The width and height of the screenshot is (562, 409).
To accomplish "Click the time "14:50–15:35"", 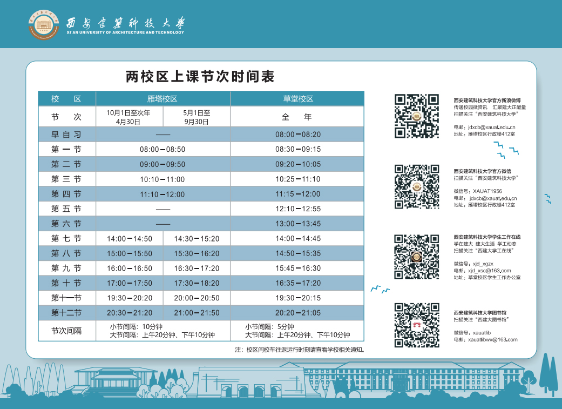I will coord(298,253).
